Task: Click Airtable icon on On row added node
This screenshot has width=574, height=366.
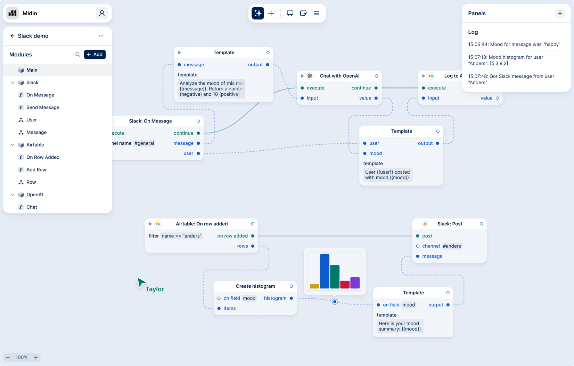Action: tap(158, 224)
